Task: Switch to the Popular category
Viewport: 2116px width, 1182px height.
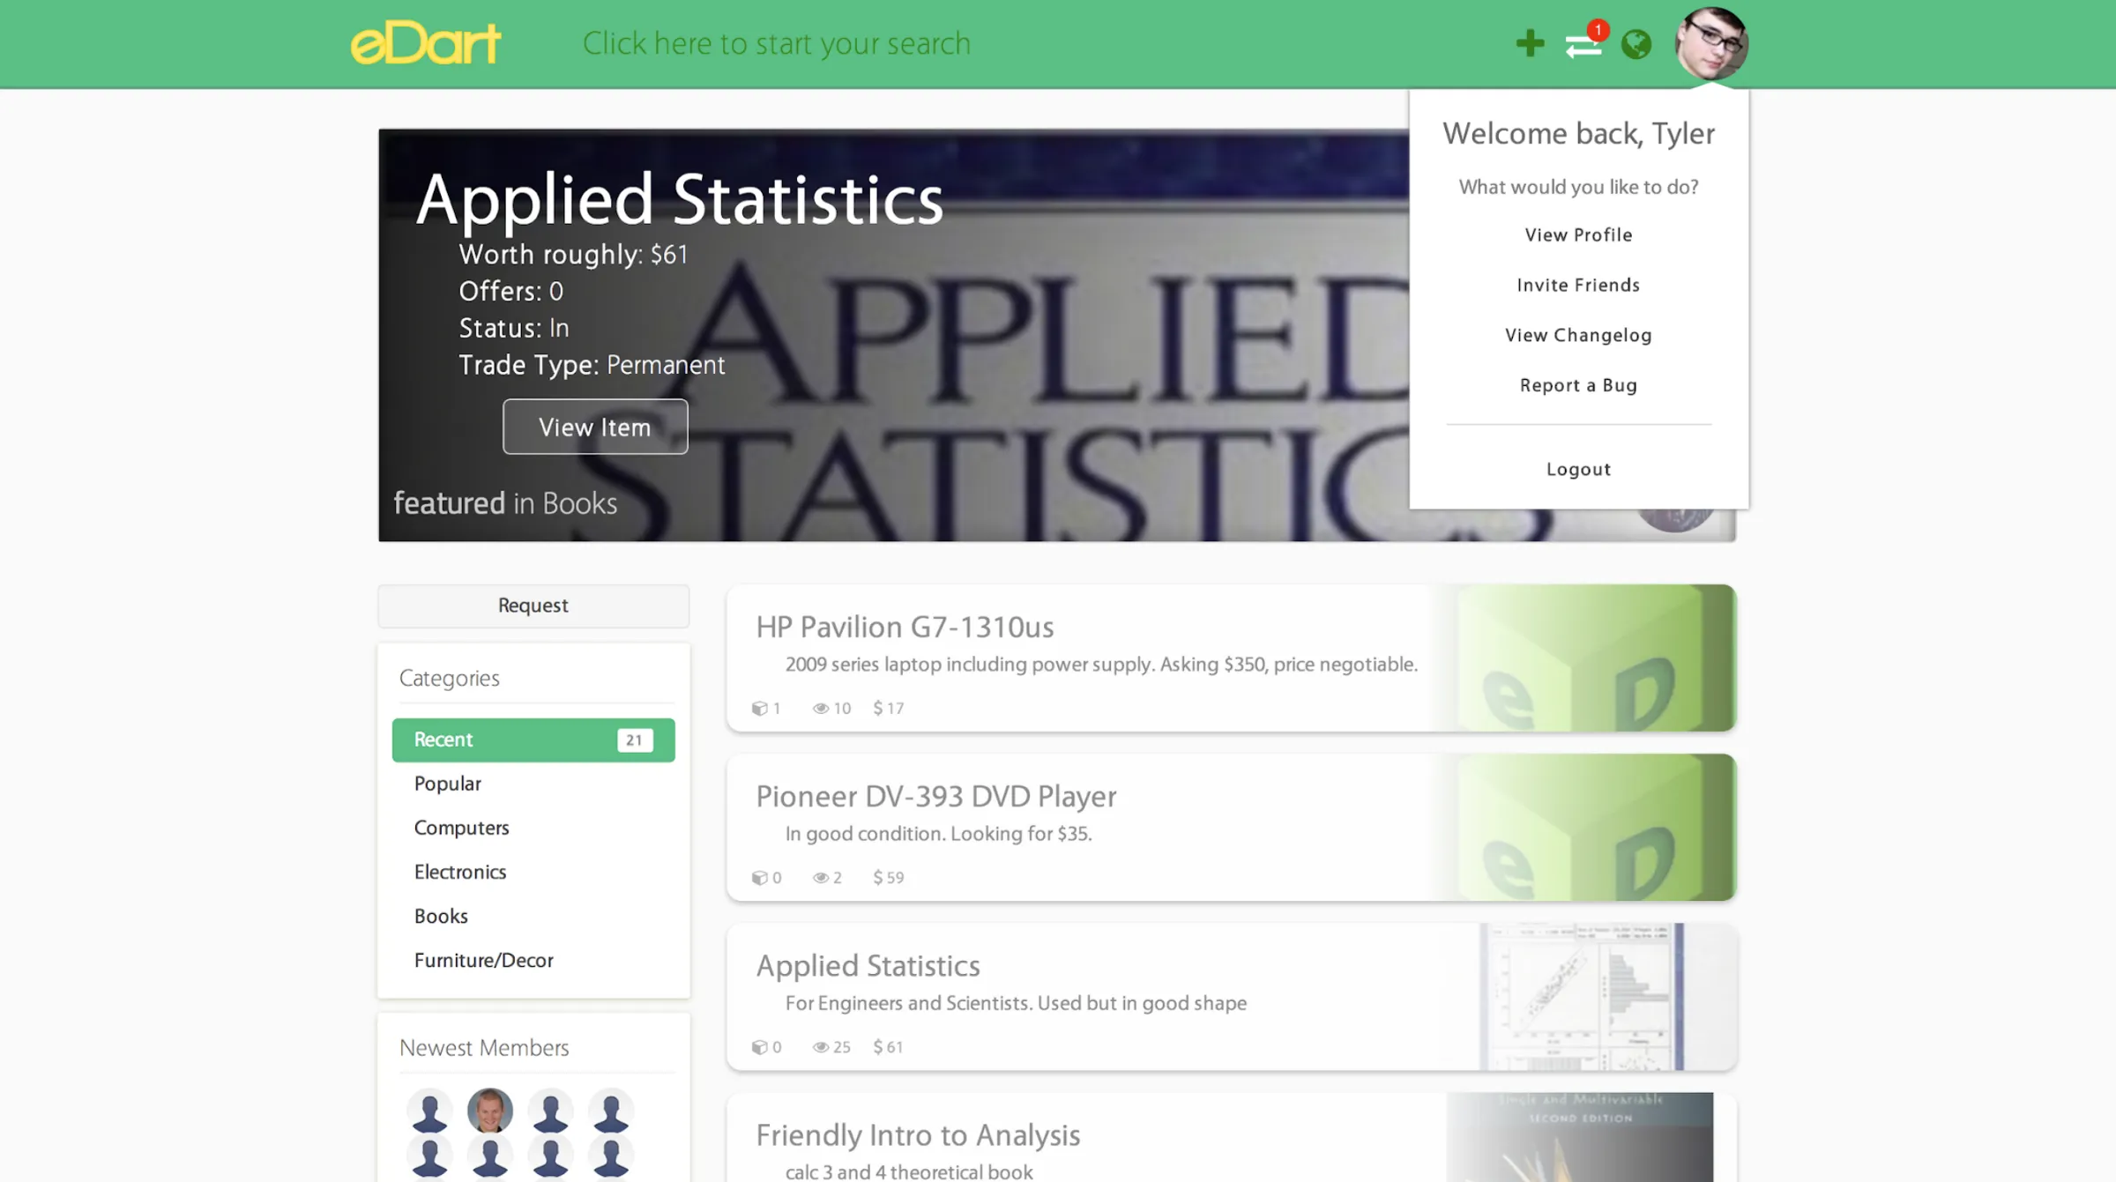Action: (448, 784)
